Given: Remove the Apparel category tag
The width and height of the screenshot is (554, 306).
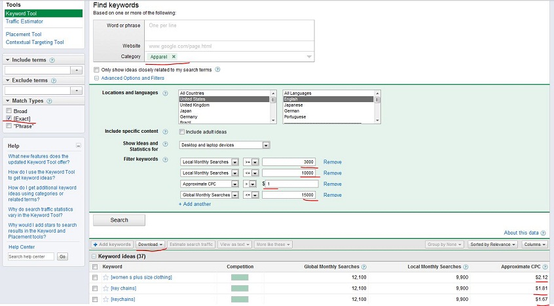Looking at the screenshot, I should click(x=174, y=56).
